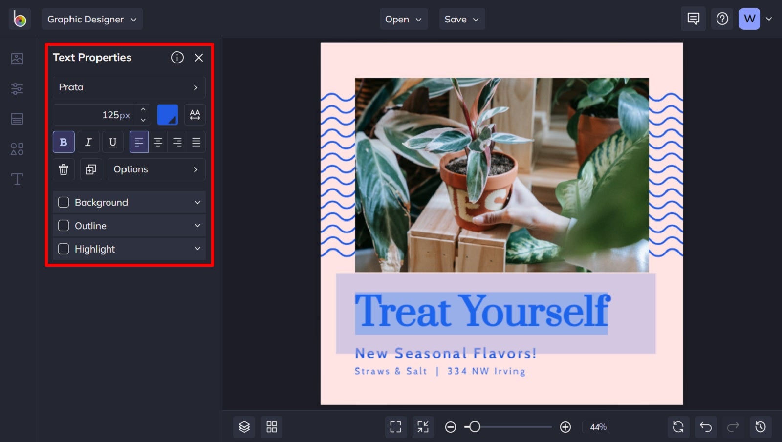Apply underline to the selected text
This screenshot has width=782, height=442.
pyautogui.click(x=112, y=142)
